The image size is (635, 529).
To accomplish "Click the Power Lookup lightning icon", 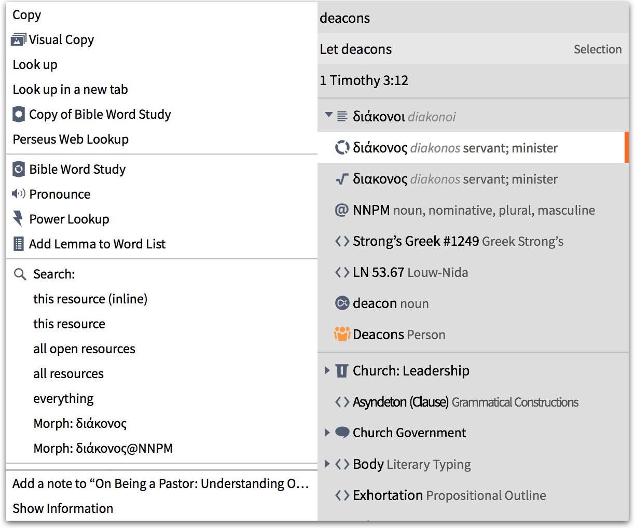I will 18,219.
